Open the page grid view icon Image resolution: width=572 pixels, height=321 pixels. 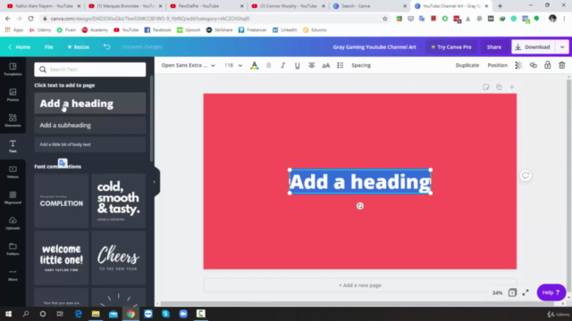[512, 292]
